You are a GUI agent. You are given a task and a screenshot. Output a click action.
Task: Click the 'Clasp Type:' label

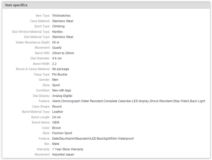coord(42,74)
